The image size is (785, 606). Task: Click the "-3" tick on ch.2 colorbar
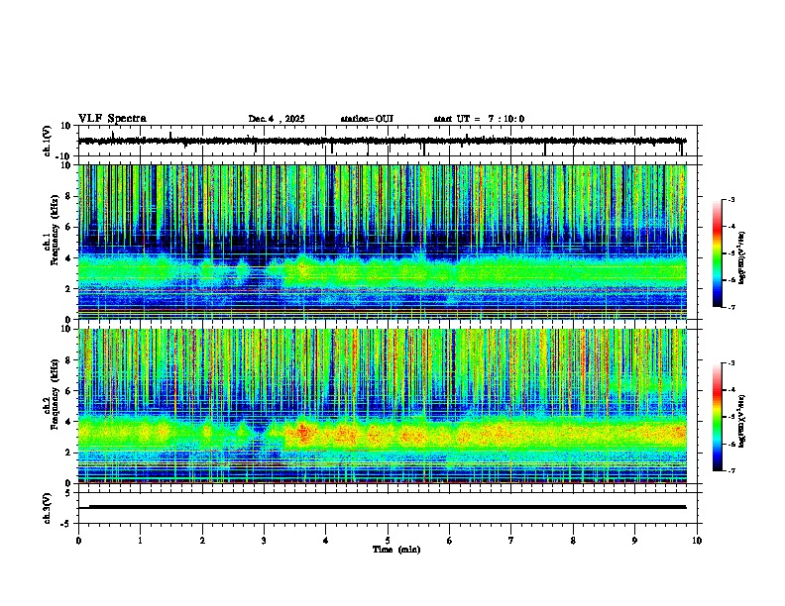click(731, 363)
